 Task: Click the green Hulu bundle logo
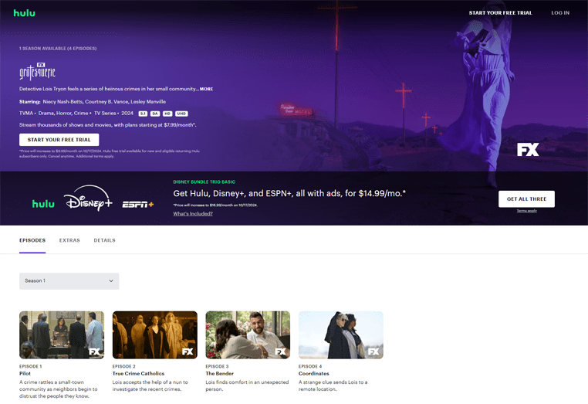[43, 204]
